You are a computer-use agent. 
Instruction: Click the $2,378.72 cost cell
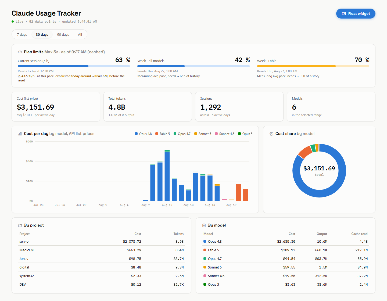[x=132, y=242]
